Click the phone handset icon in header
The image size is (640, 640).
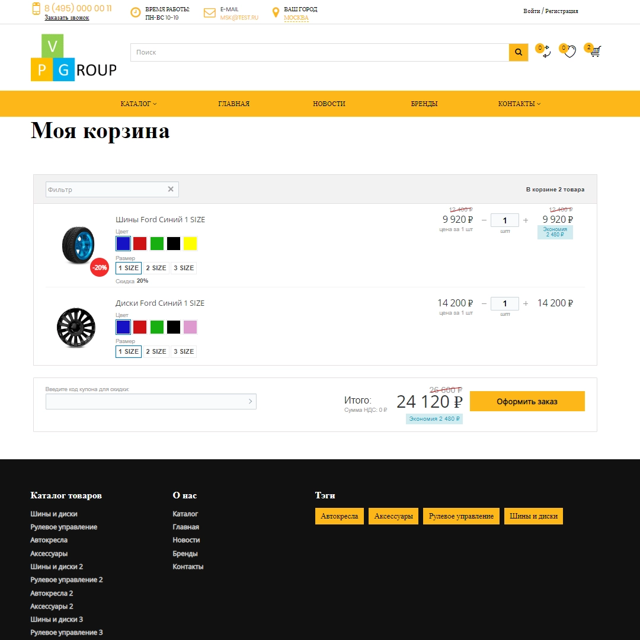click(35, 11)
